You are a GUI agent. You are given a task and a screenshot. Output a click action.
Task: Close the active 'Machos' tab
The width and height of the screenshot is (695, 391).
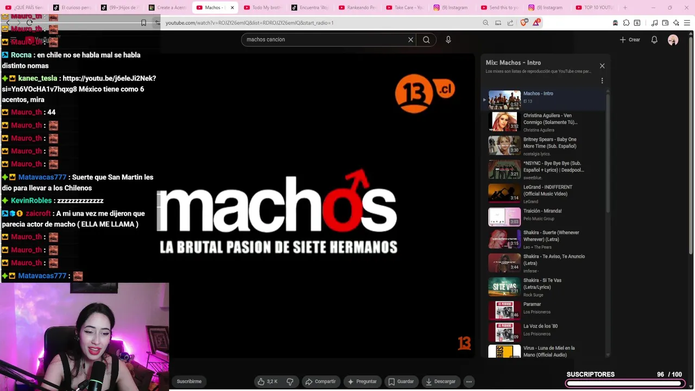(232, 8)
